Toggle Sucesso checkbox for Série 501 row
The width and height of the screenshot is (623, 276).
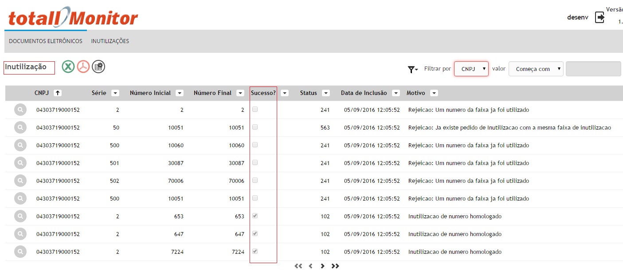255,162
